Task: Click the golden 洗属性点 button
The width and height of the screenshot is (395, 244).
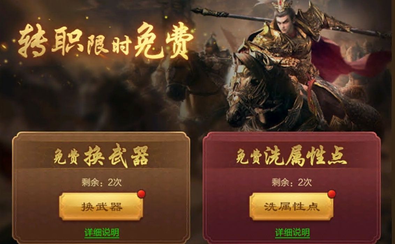Action: click(x=291, y=206)
